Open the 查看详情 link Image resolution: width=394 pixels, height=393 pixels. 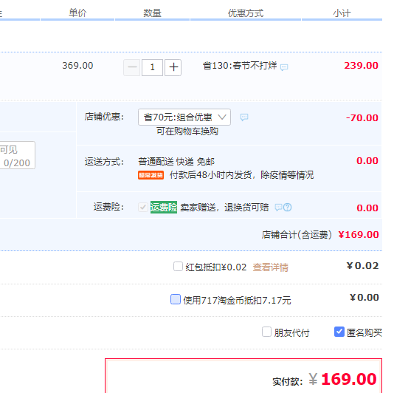point(270,267)
